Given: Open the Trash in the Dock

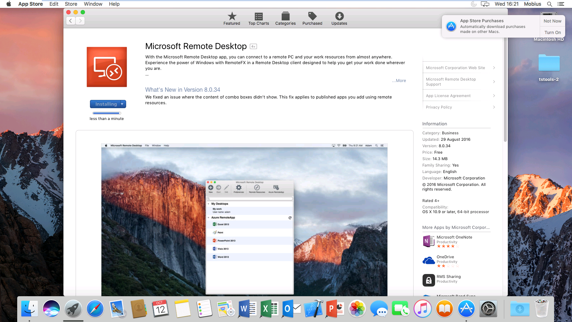Looking at the screenshot, I should (x=542, y=308).
